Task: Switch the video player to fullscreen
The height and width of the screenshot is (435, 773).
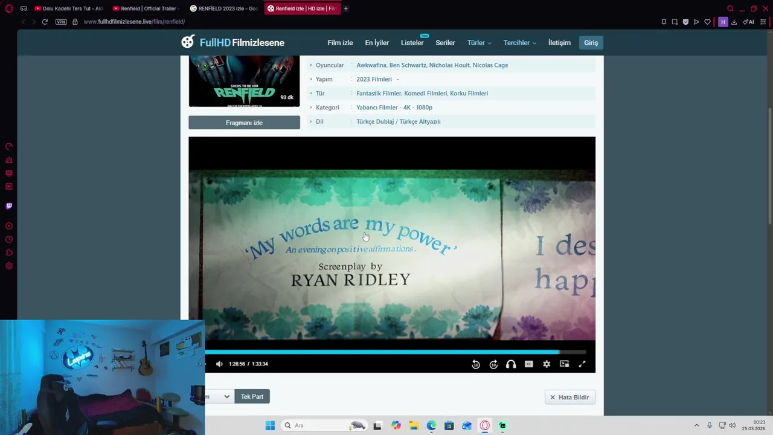Action: click(x=582, y=364)
